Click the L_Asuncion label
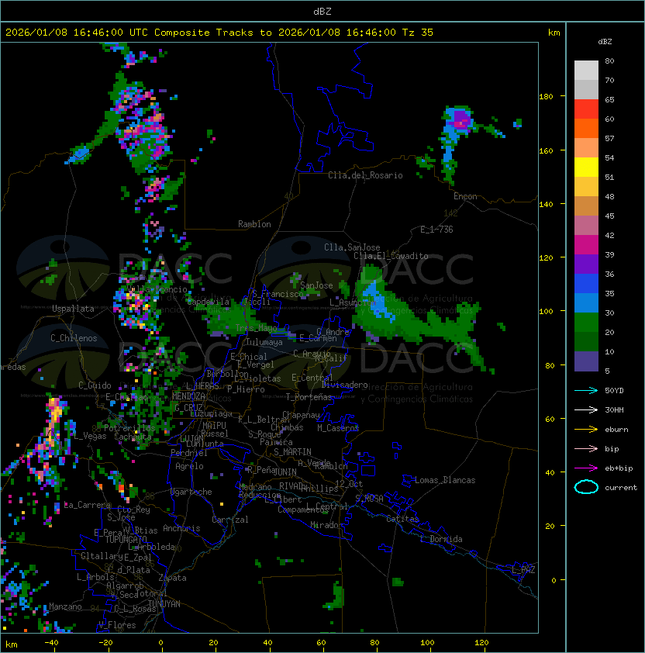Viewport: 645px width, 653px height. click(x=353, y=302)
